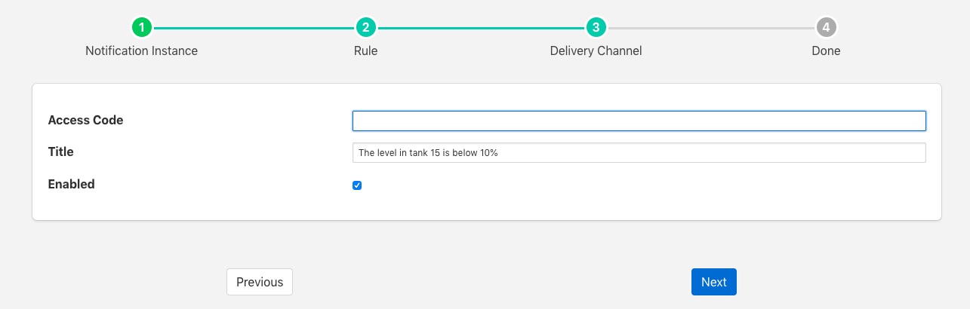Select the Delivery Channel step label
Image resolution: width=970 pixels, height=309 pixels.
pos(596,51)
